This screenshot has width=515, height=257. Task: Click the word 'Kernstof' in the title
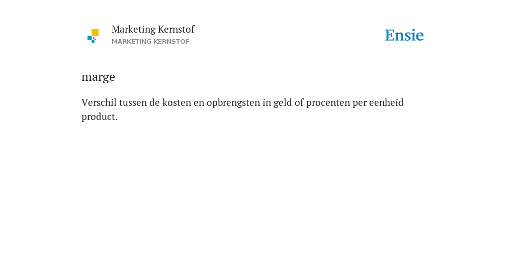176,29
